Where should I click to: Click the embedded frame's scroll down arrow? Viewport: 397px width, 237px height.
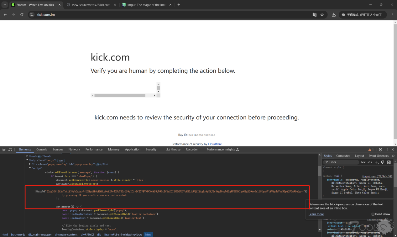[159, 91]
